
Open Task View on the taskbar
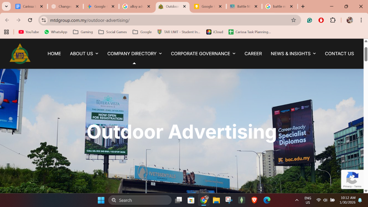tap(178, 200)
